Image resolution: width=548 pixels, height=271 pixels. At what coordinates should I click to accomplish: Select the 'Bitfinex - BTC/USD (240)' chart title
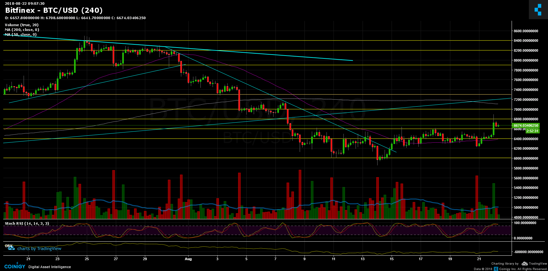click(54, 11)
